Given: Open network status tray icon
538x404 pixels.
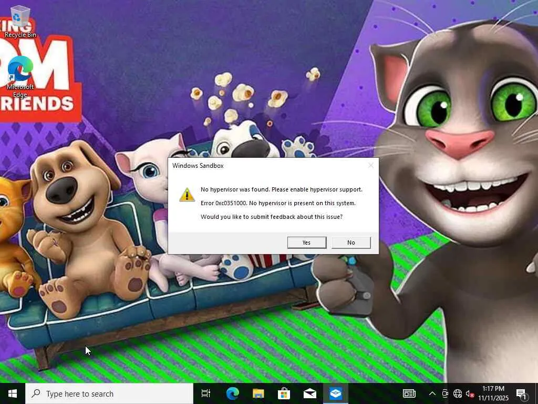Looking at the screenshot, I should pos(458,393).
